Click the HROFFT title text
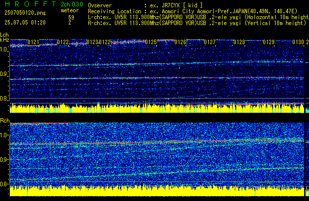 pos(30,4)
